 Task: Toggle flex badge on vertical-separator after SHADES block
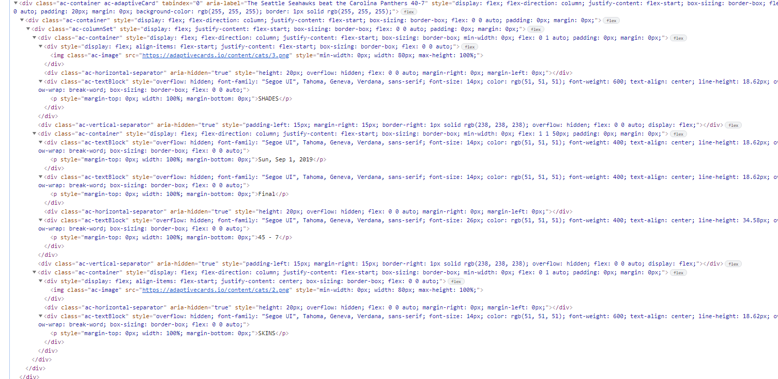(733, 125)
